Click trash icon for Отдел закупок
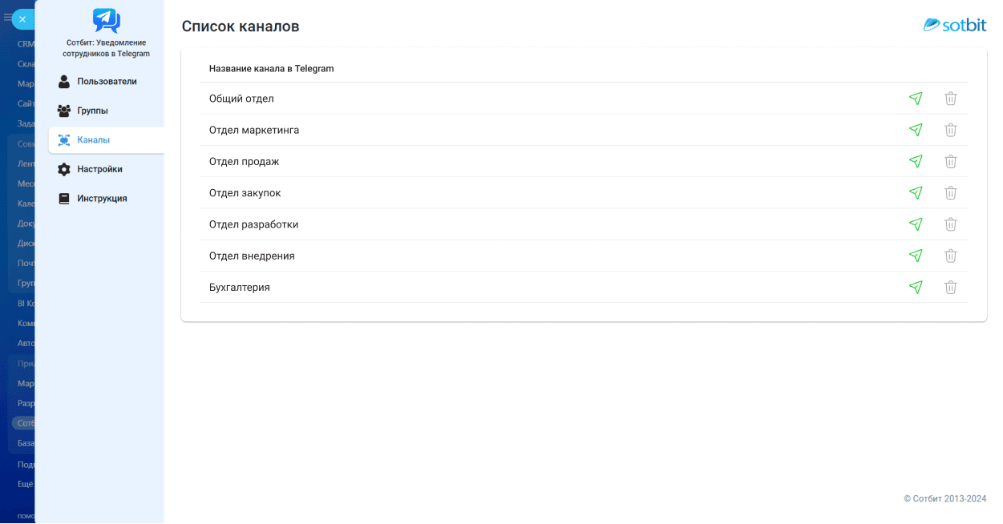The image size is (1003, 524). pos(950,193)
